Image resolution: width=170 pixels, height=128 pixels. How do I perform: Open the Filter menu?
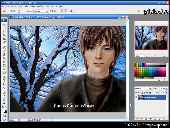[x=33, y=6]
